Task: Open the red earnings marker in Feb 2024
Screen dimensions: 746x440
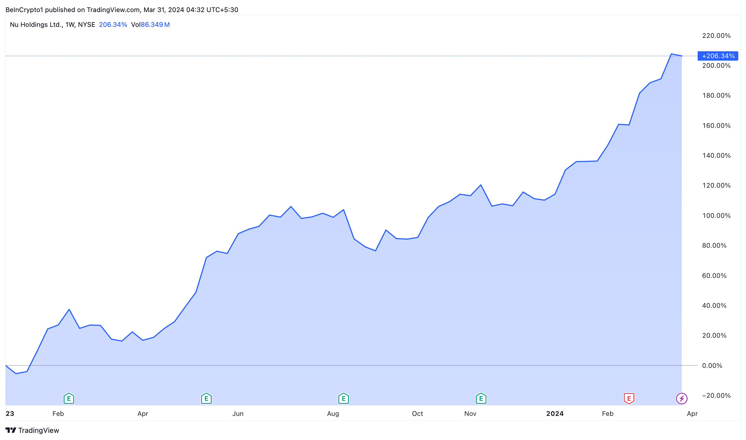Action: 629,399
